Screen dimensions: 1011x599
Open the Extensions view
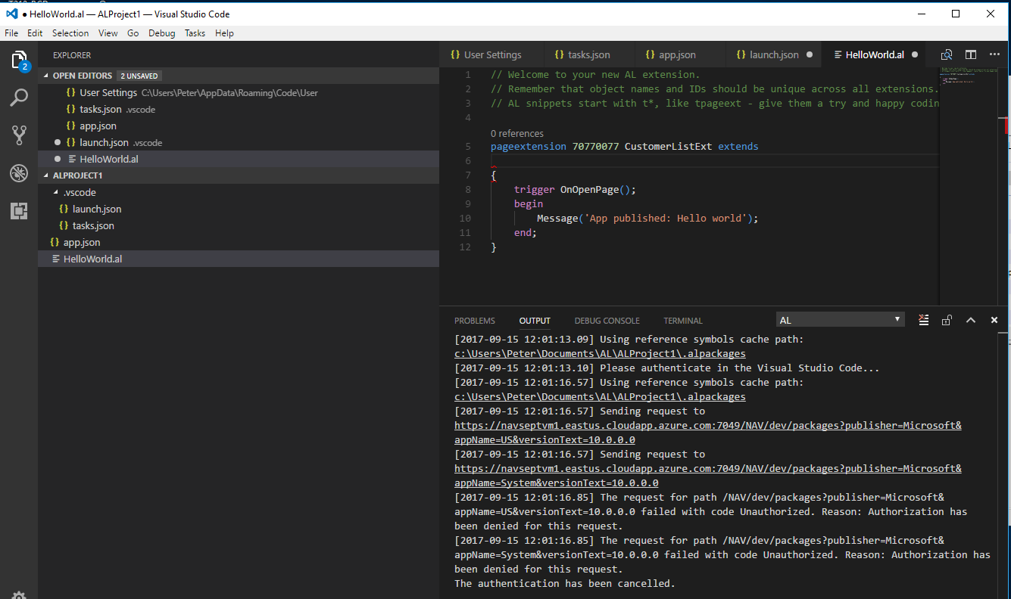(x=19, y=211)
